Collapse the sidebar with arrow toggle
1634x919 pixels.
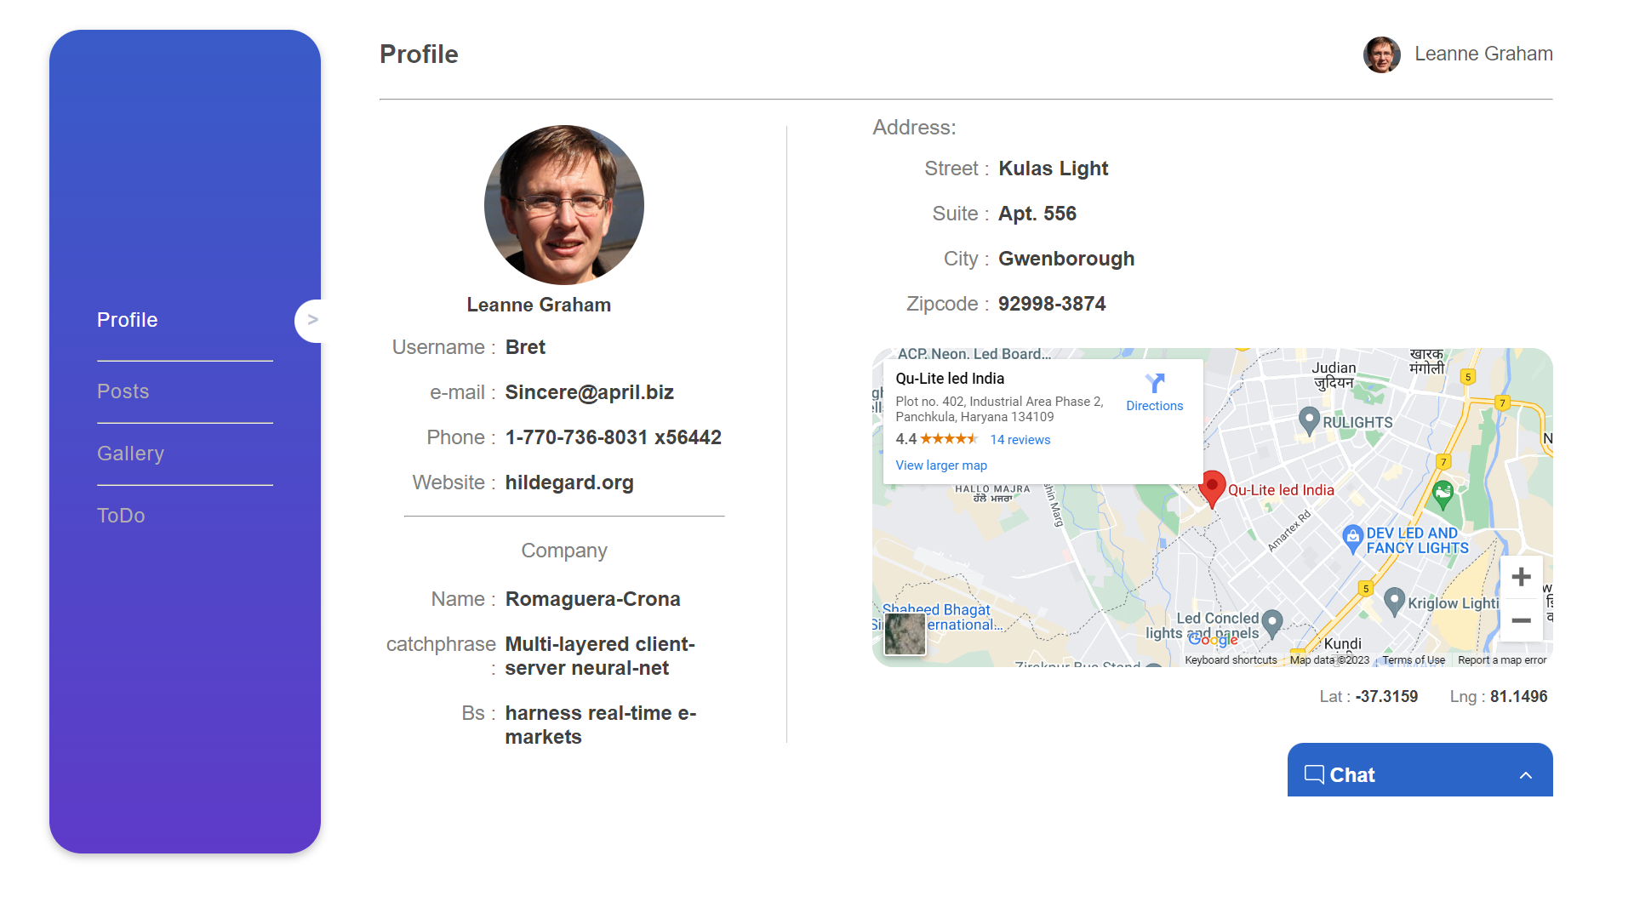point(312,320)
